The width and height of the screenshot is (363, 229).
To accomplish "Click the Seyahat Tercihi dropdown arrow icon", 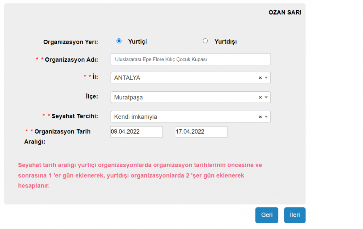I will [x=266, y=117].
